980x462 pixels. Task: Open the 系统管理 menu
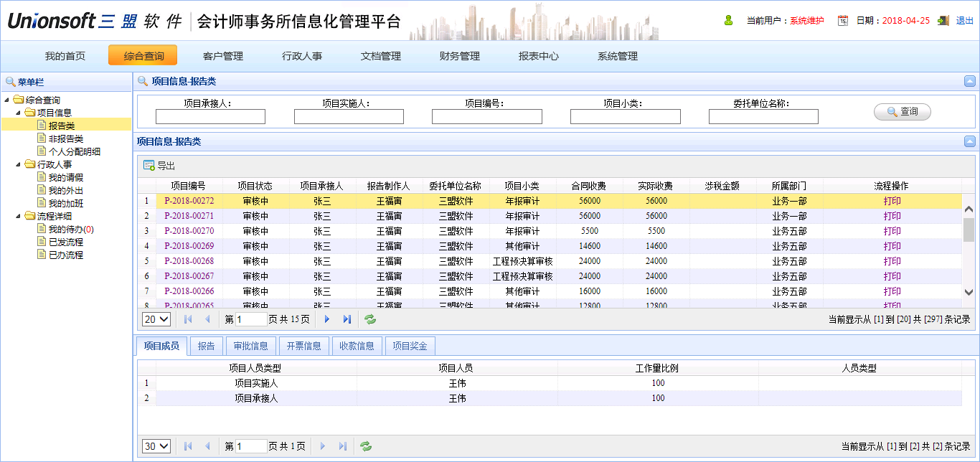tap(618, 56)
